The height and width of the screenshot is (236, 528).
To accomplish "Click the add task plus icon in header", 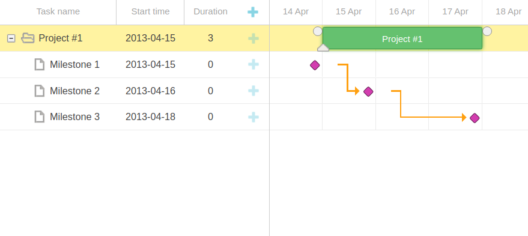I will point(253,12).
